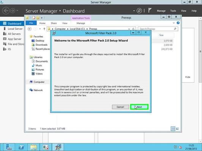Open File and Storage Services entry

[16, 44]
